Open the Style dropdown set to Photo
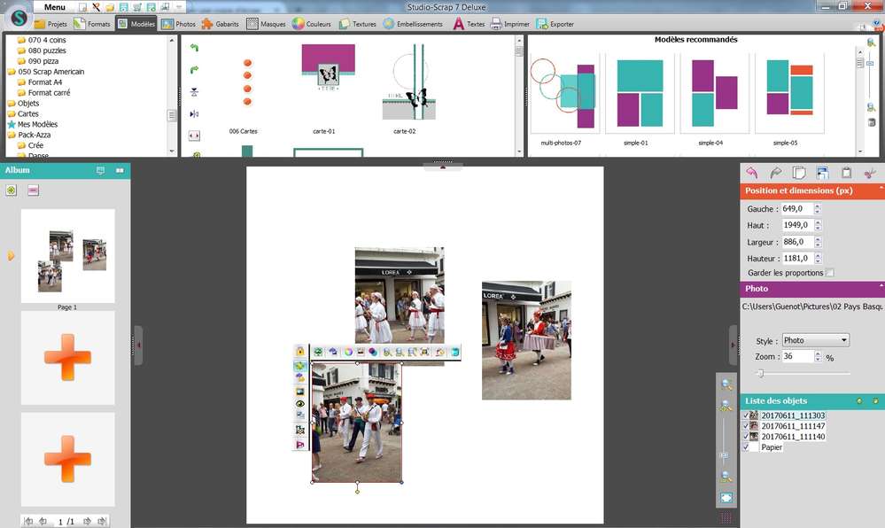 [x=815, y=340]
